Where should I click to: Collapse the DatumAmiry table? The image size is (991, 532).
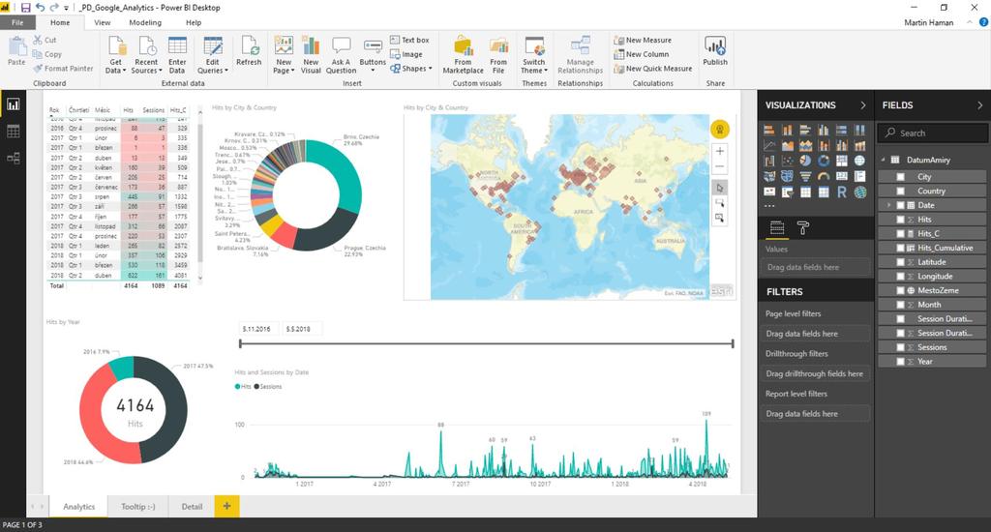pyautogui.click(x=884, y=160)
